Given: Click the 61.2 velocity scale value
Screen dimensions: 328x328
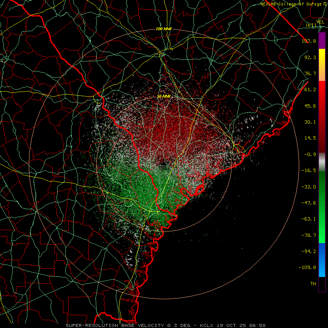Looking at the screenshot, I should pyautogui.click(x=310, y=90).
